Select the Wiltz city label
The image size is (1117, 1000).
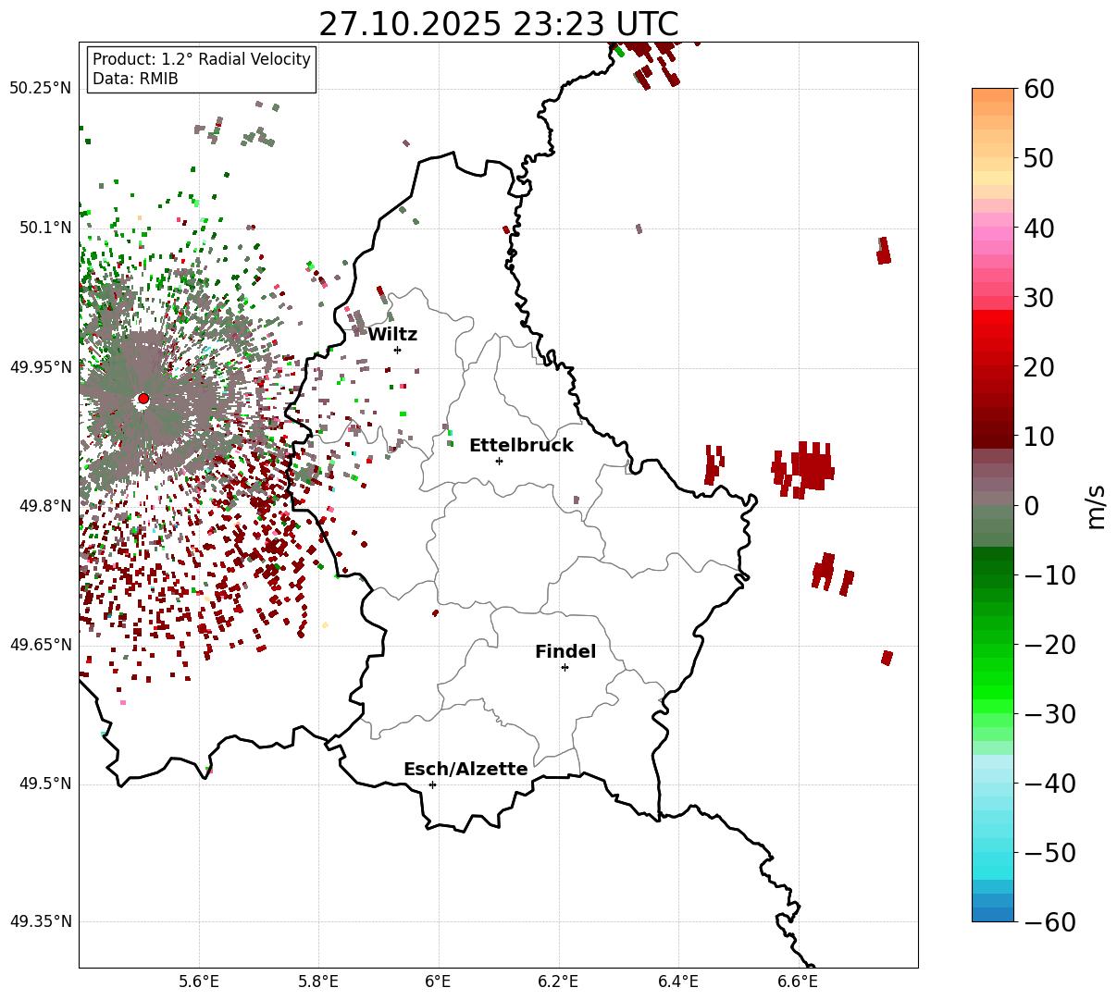(392, 334)
